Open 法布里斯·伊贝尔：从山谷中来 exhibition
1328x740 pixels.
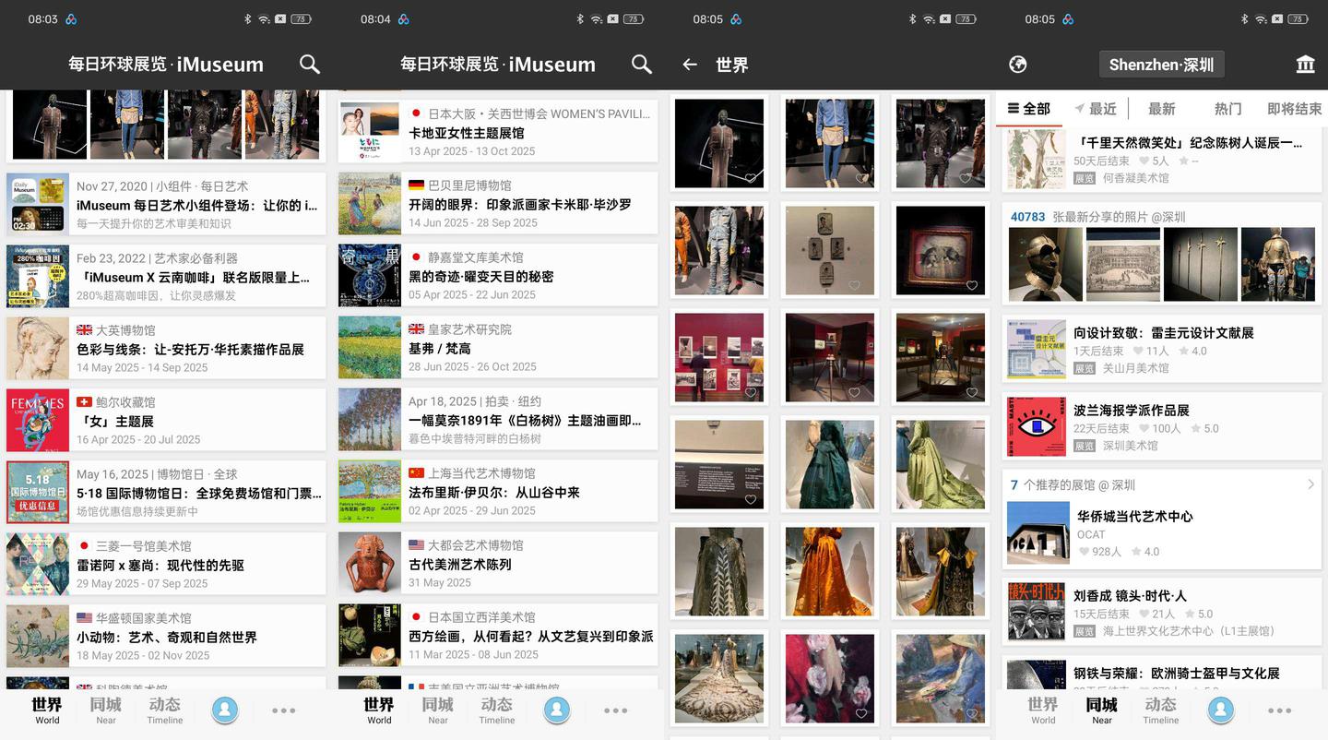[498, 492]
